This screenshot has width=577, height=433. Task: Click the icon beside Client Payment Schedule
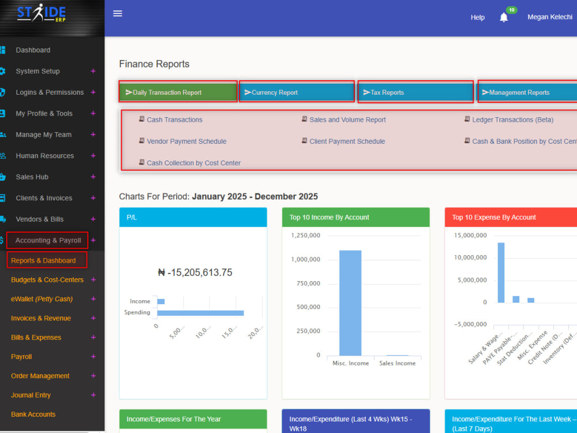pyautogui.click(x=304, y=141)
